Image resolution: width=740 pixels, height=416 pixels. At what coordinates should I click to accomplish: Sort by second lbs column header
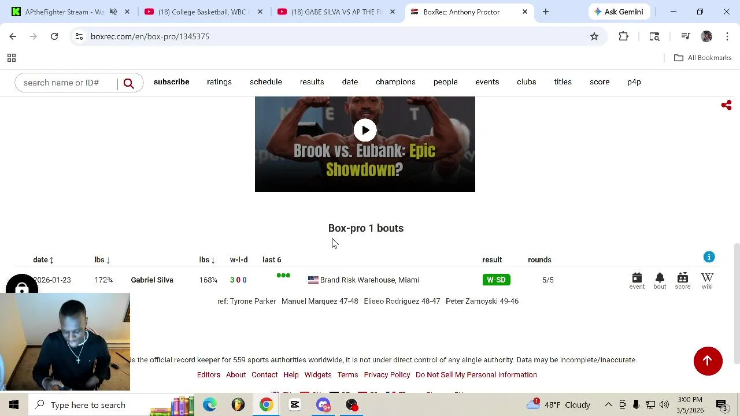[x=207, y=260]
